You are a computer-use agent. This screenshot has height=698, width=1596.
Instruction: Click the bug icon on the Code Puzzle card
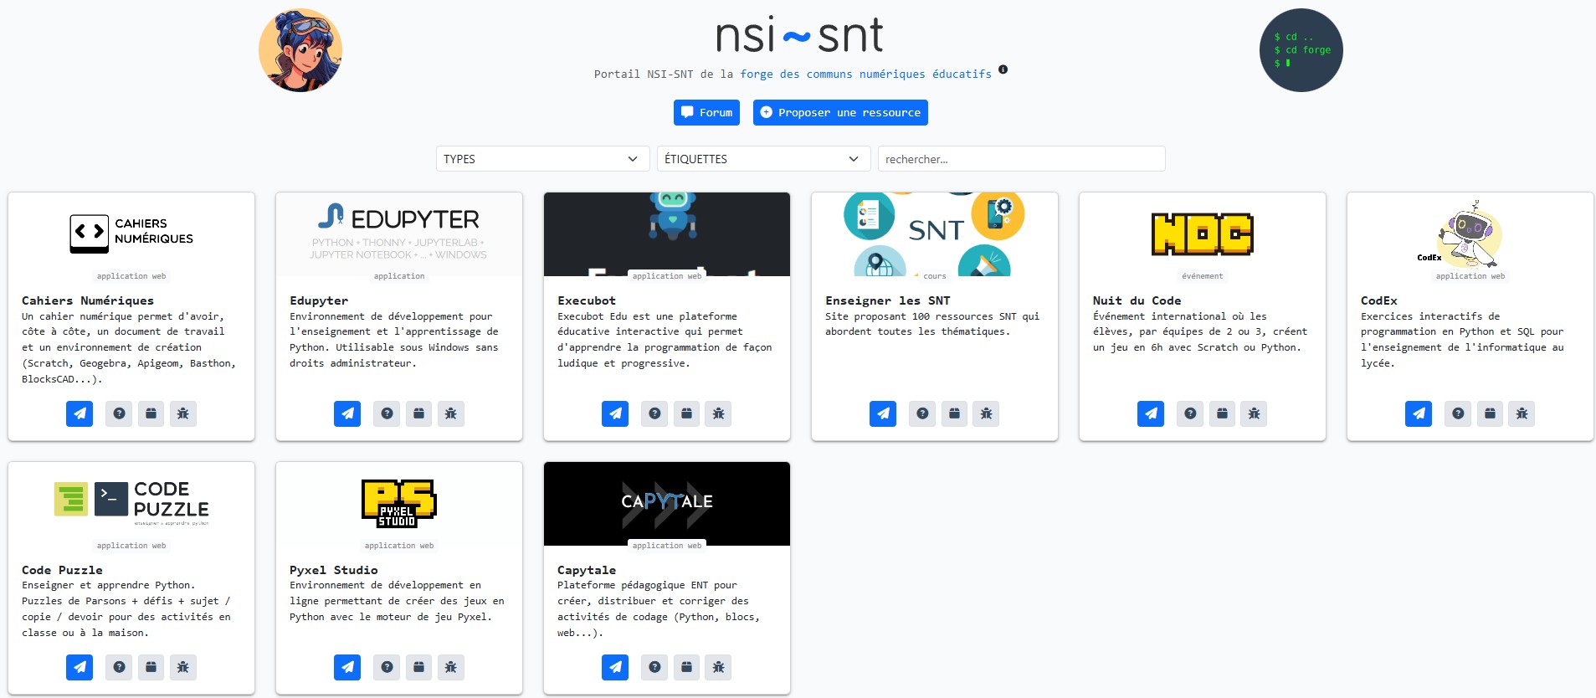(x=183, y=667)
